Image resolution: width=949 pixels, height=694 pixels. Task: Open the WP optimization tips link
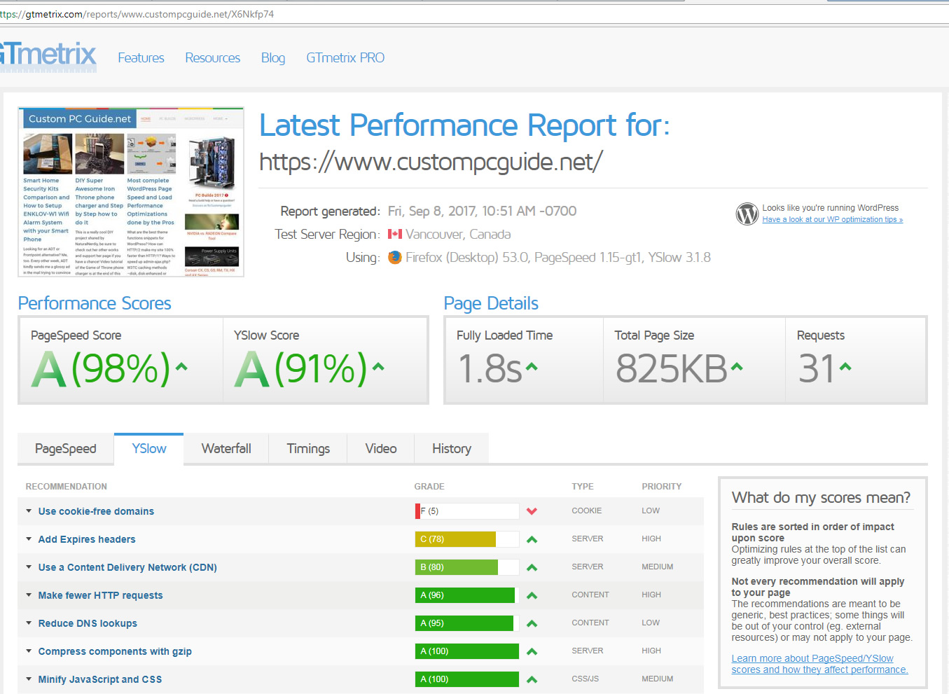point(833,219)
